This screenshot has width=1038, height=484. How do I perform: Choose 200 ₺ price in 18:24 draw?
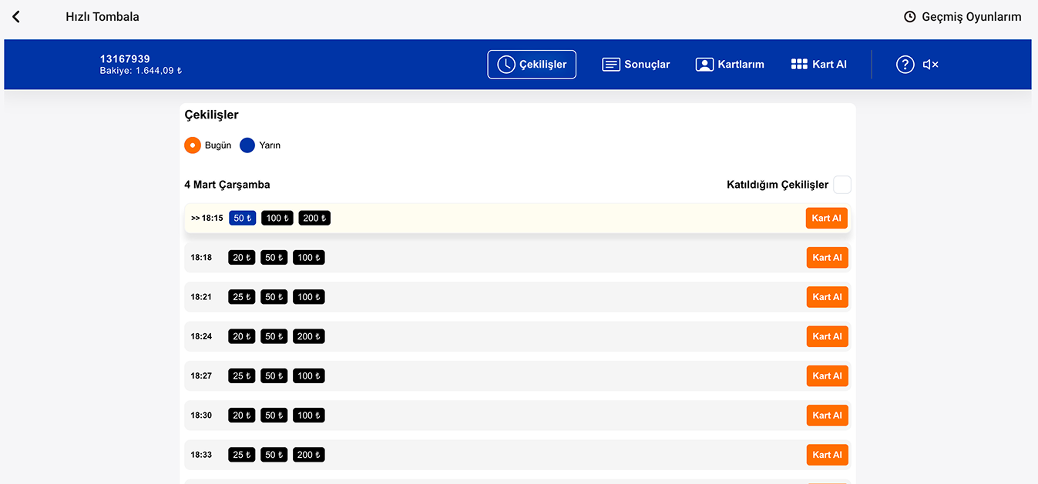pos(309,336)
